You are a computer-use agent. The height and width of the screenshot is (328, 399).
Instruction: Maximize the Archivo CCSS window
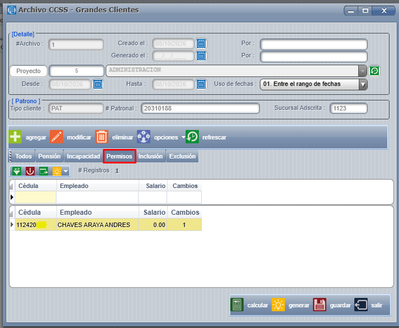point(365,11)
